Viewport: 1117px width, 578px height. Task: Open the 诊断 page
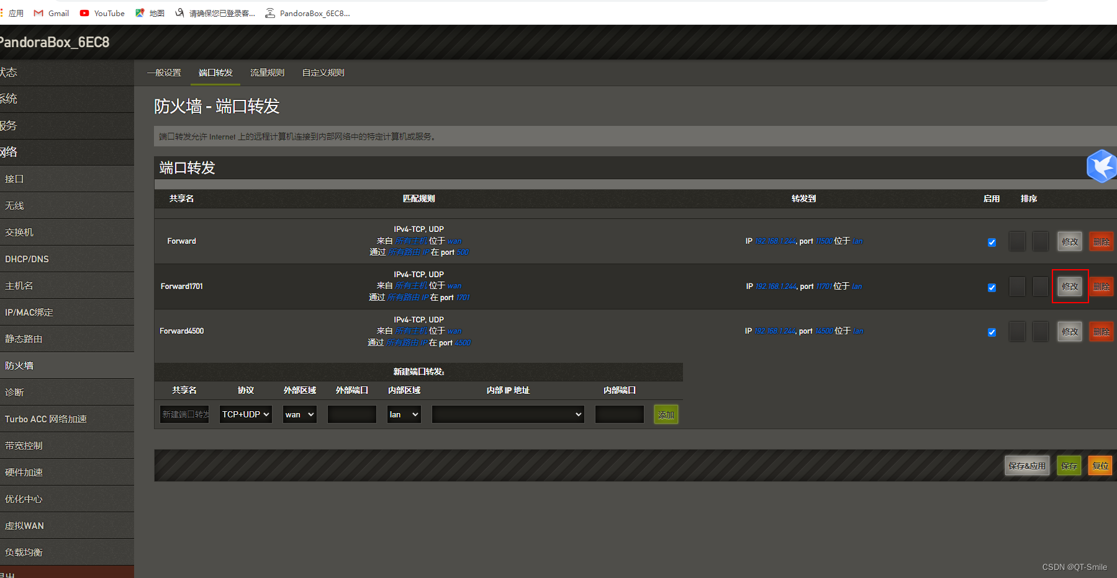pyautogui.click(x=67, y=393)
